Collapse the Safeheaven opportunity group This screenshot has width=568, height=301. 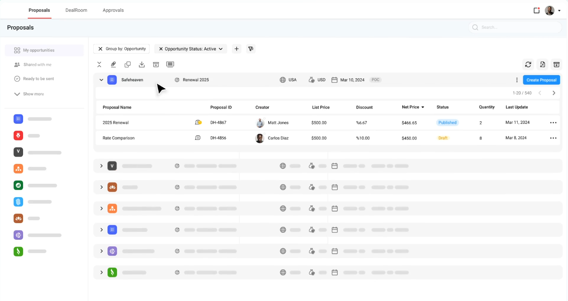[101, 80]
